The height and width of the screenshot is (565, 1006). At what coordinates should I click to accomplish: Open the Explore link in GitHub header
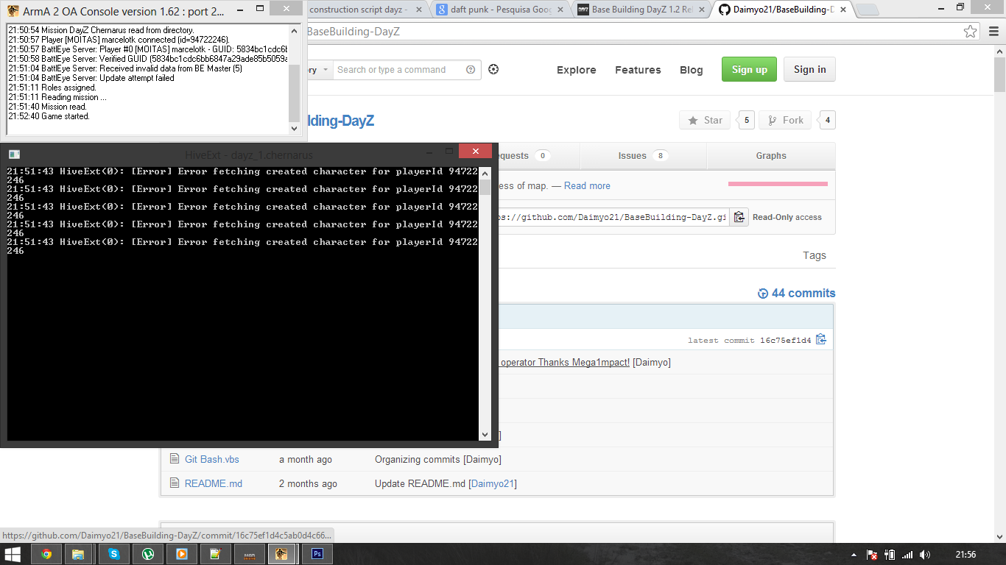tap(576, 70)
